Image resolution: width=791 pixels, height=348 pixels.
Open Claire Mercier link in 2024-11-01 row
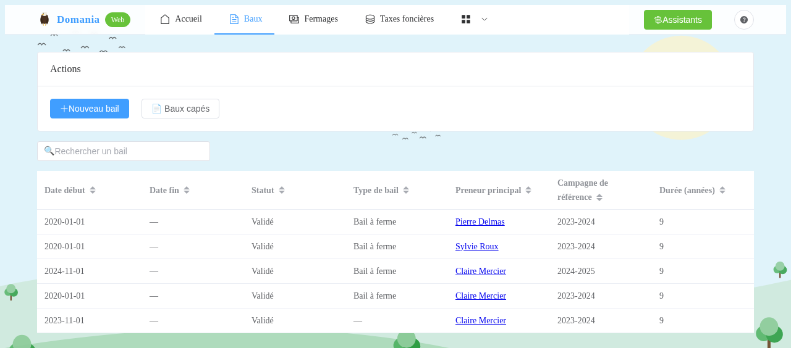[481, 271]
